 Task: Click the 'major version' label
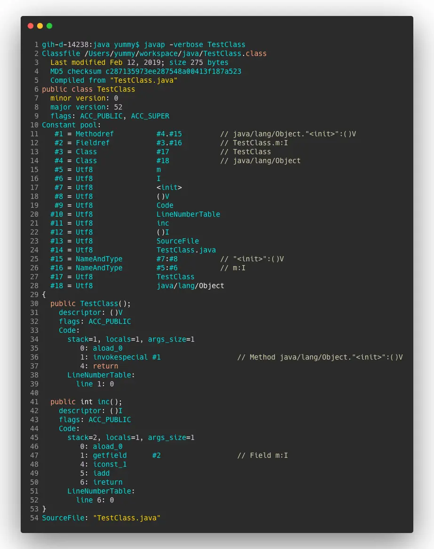[78, 107]
